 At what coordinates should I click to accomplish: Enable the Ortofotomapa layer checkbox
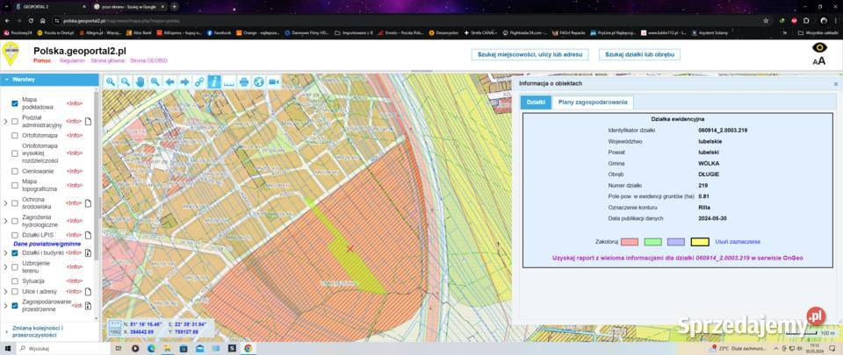tap(15, 135)
